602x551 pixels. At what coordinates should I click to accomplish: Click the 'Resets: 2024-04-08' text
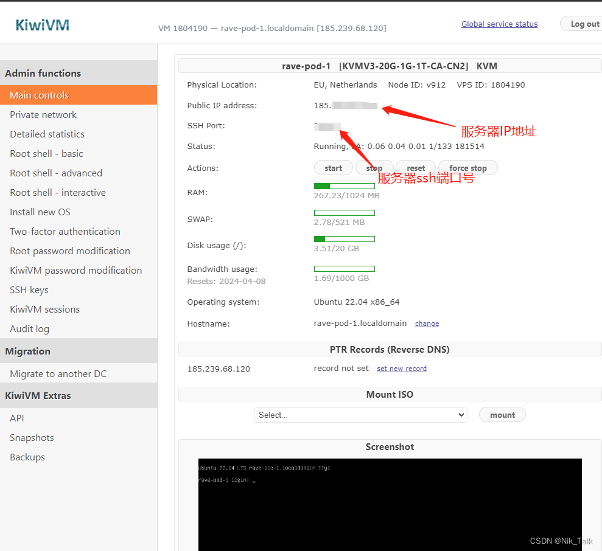coord(226,281)
